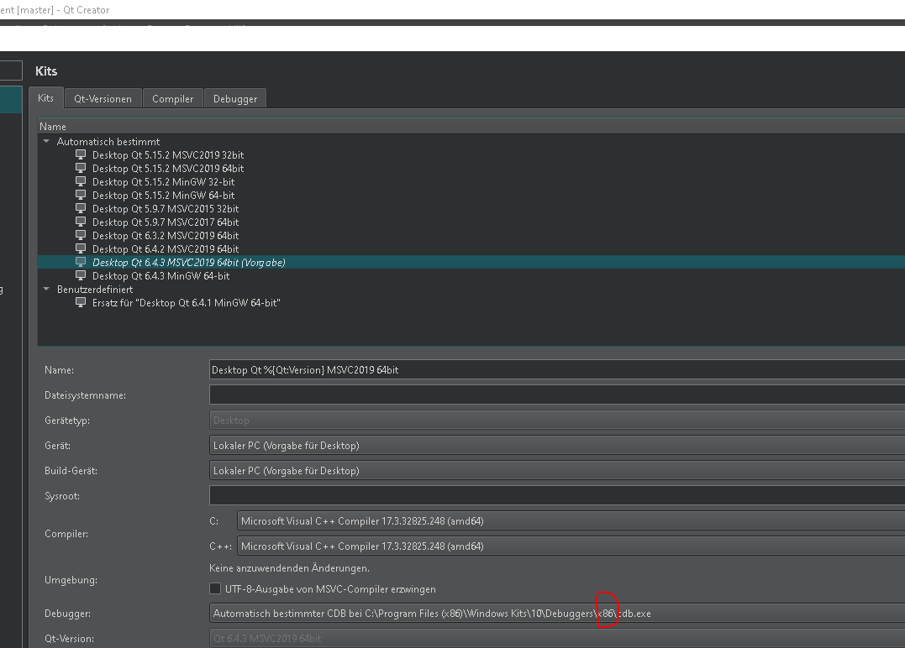Open the Gerät dropdown
905x648 pixels.
557,445
